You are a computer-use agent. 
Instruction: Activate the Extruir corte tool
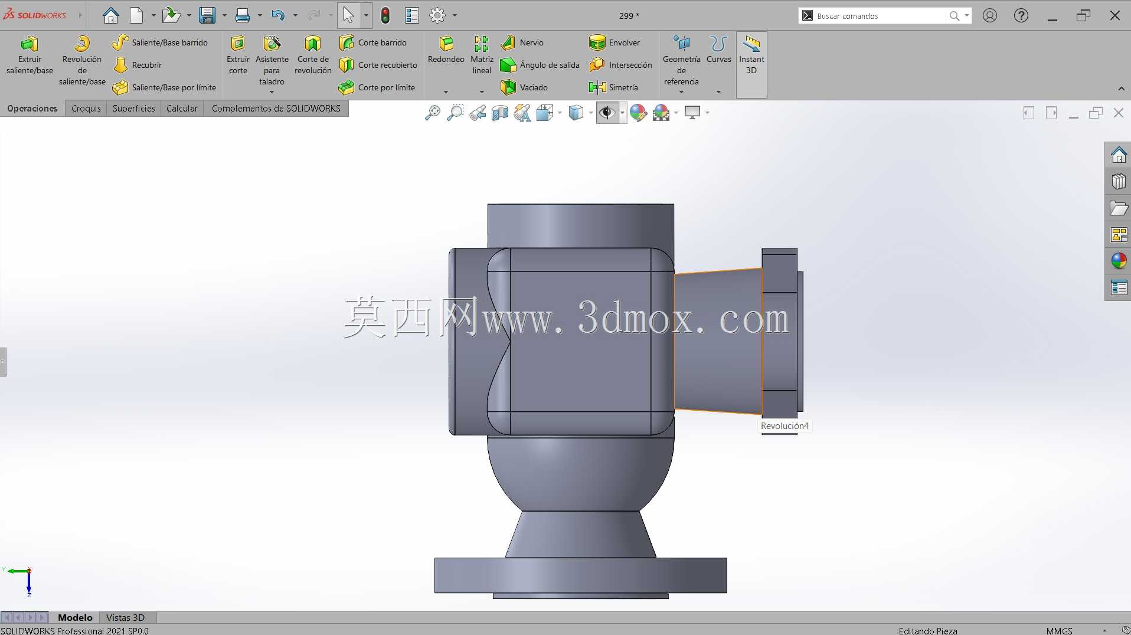click(238, 56)
